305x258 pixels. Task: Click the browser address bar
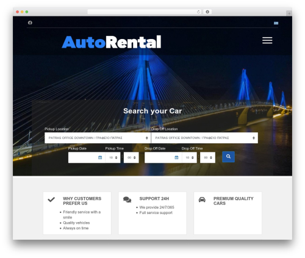(145, 12)
